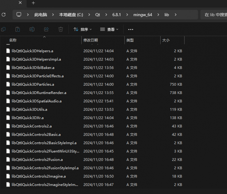227x194 pixels.
Task: Open a new tab with the plus icon
Action: 33,3
